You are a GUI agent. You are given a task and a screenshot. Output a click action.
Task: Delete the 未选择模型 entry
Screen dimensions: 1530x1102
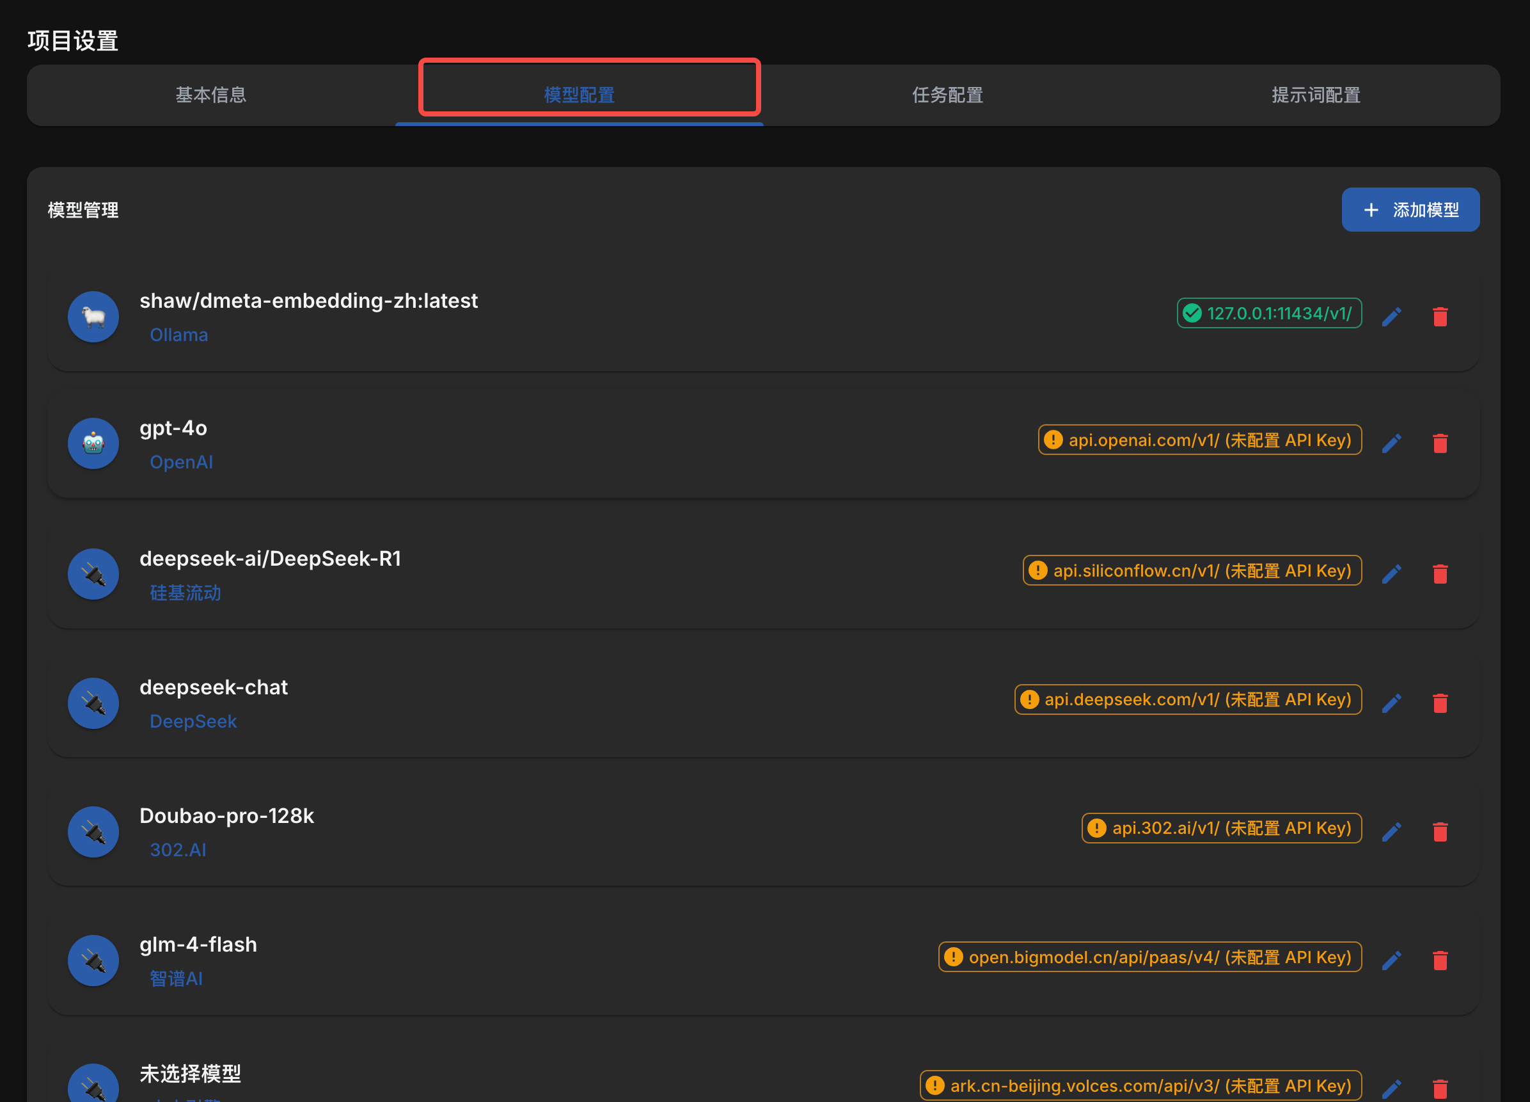point(1440,1088)
